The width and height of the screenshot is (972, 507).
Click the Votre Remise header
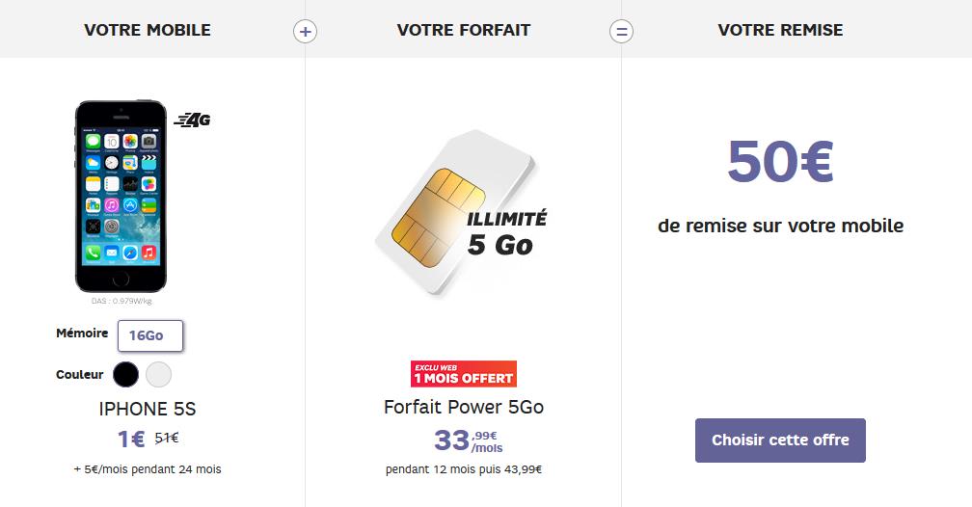coord(780,30)
